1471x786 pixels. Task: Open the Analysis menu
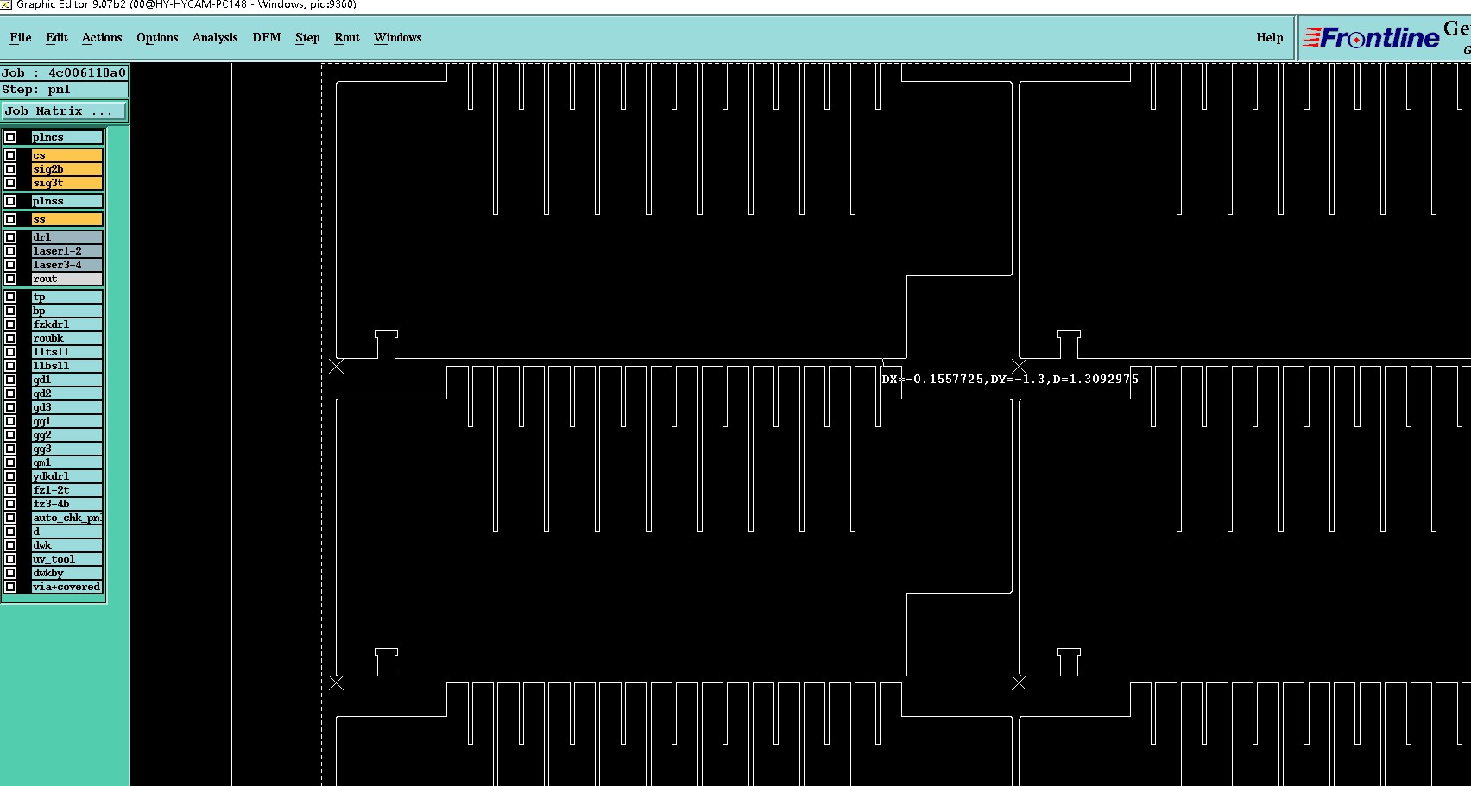click(x=215, y=37)
